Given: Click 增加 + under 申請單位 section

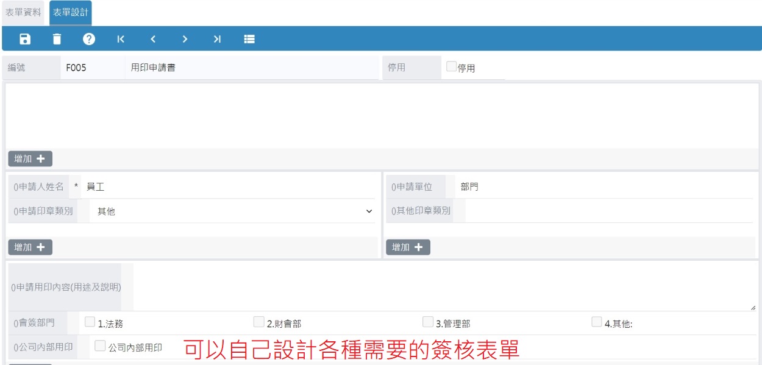Looking at the screenshot, I should 407,247.
